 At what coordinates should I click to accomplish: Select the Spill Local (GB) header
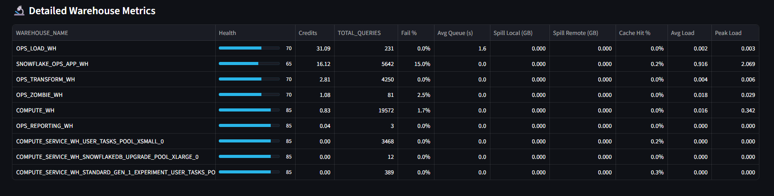[x=513, y=33]
